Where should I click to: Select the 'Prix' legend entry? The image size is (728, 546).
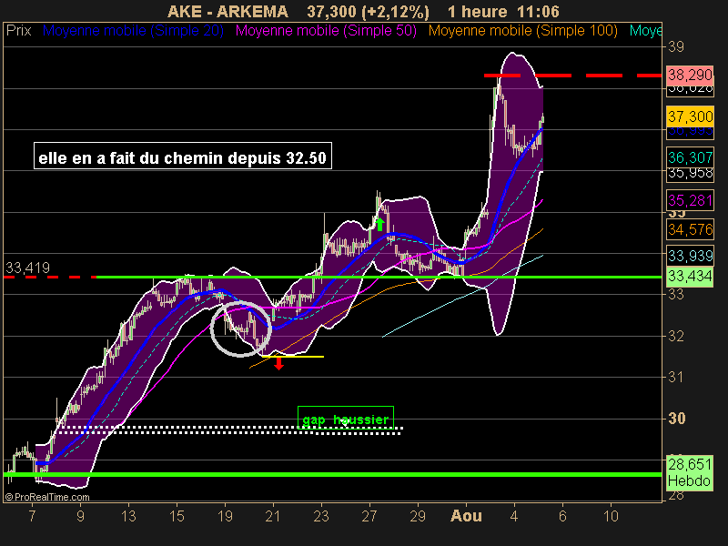coord(18,31)
